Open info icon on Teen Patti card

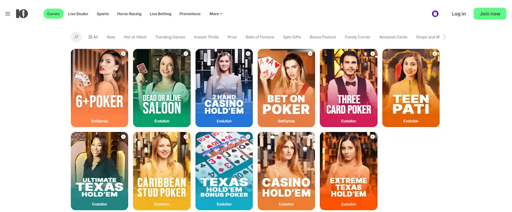[435, 54]
